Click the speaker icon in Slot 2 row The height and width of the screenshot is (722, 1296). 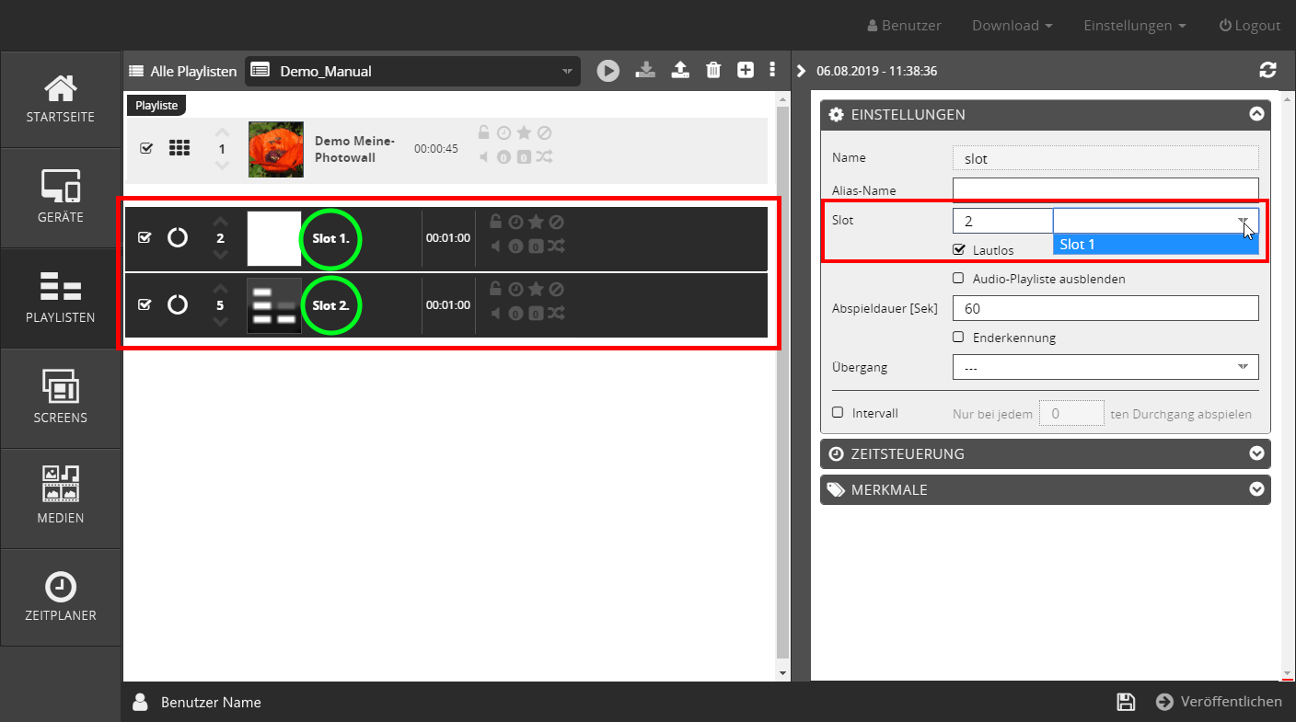coord(495,313)
